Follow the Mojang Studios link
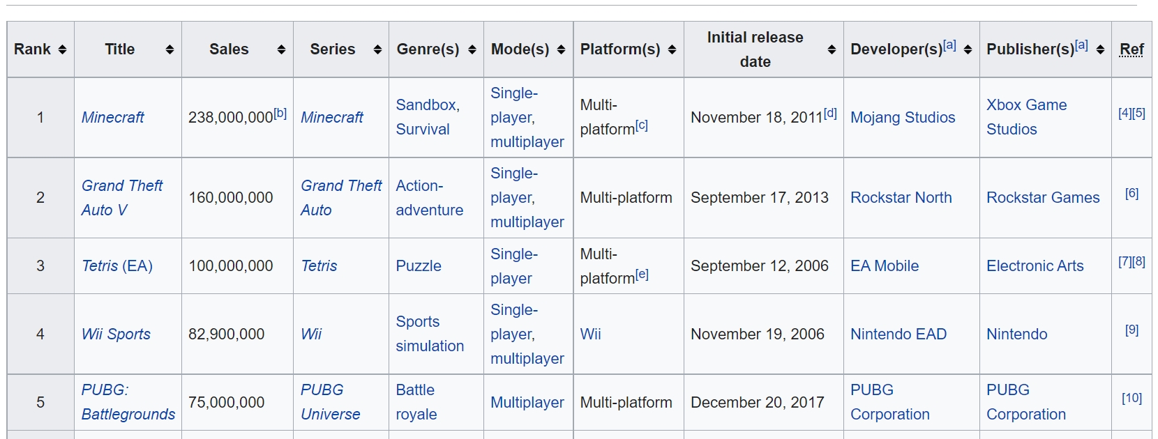The image size is (1158, 439). (902, 117)
